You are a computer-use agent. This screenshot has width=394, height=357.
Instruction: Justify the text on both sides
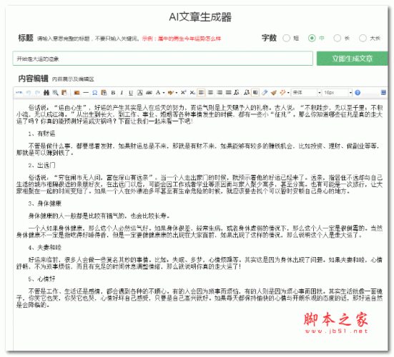(228, 93)
